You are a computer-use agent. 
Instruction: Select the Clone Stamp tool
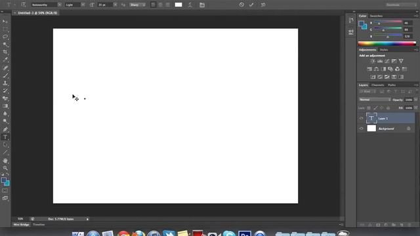[x=5, y=83]
